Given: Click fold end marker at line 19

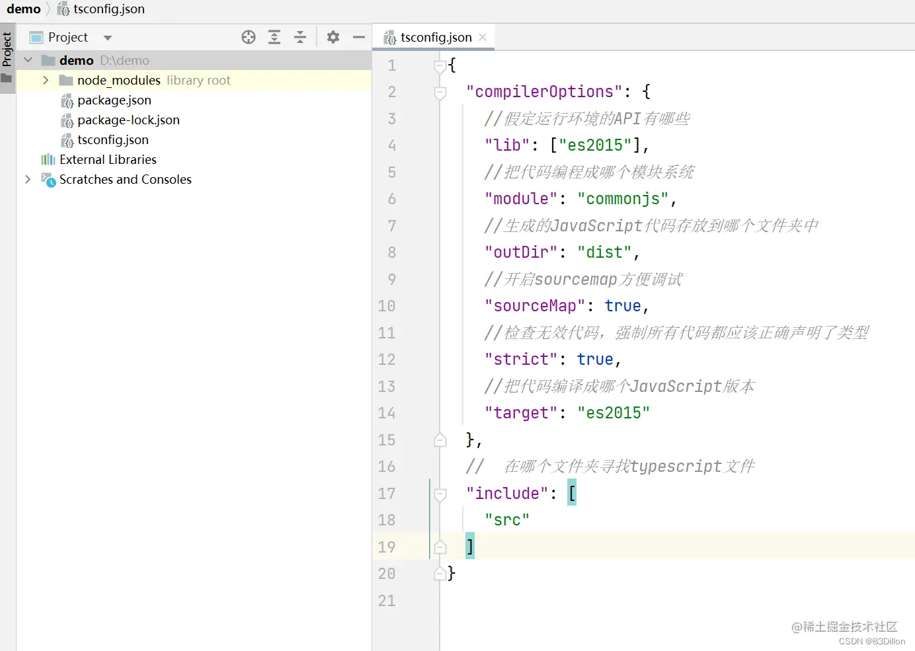Looking at the screenshot, I should point(440,547).
